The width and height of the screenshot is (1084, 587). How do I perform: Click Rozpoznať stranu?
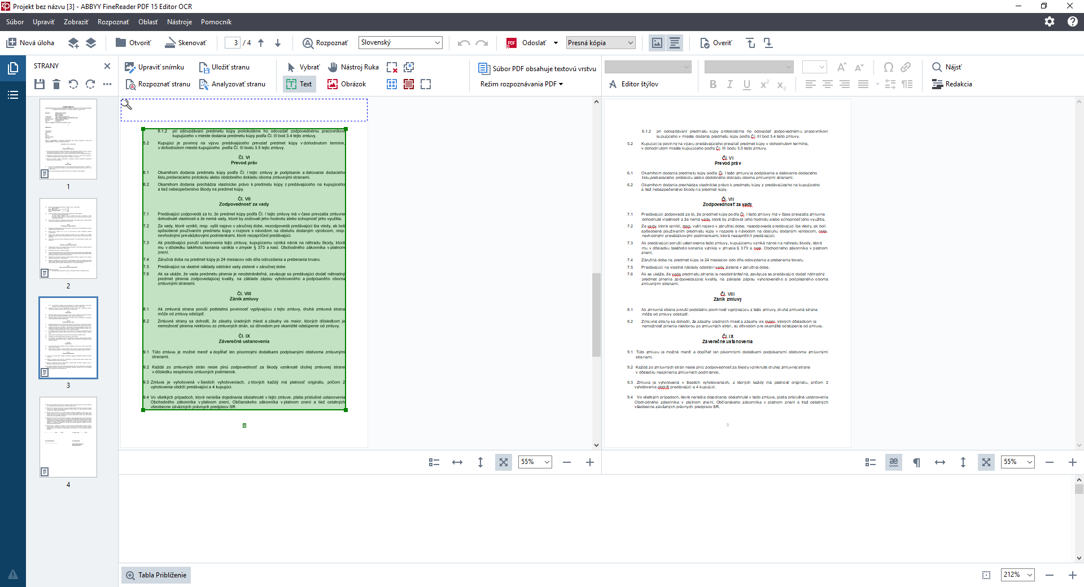(158, 84)
